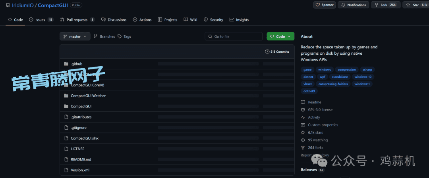The width and height of the screenshot is (429, 178).
Task: Select the csharp topic tag
Action: point(367,70)
